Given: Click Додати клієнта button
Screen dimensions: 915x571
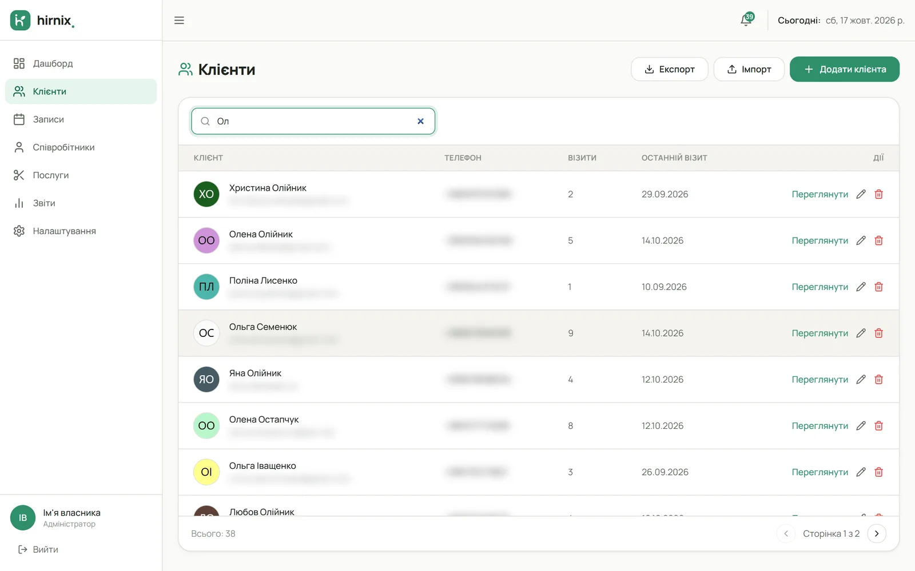Looking at the screenshot, I should coord(845,69).
